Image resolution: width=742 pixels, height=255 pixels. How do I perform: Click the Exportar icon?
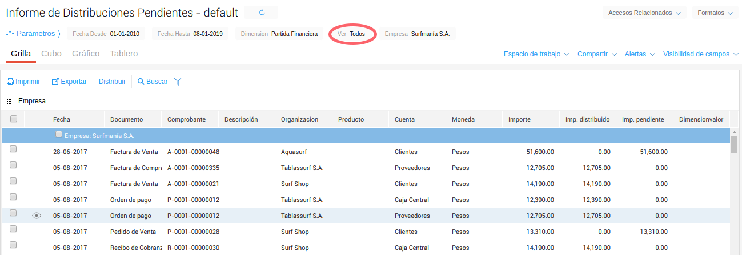tap(55, 82)
